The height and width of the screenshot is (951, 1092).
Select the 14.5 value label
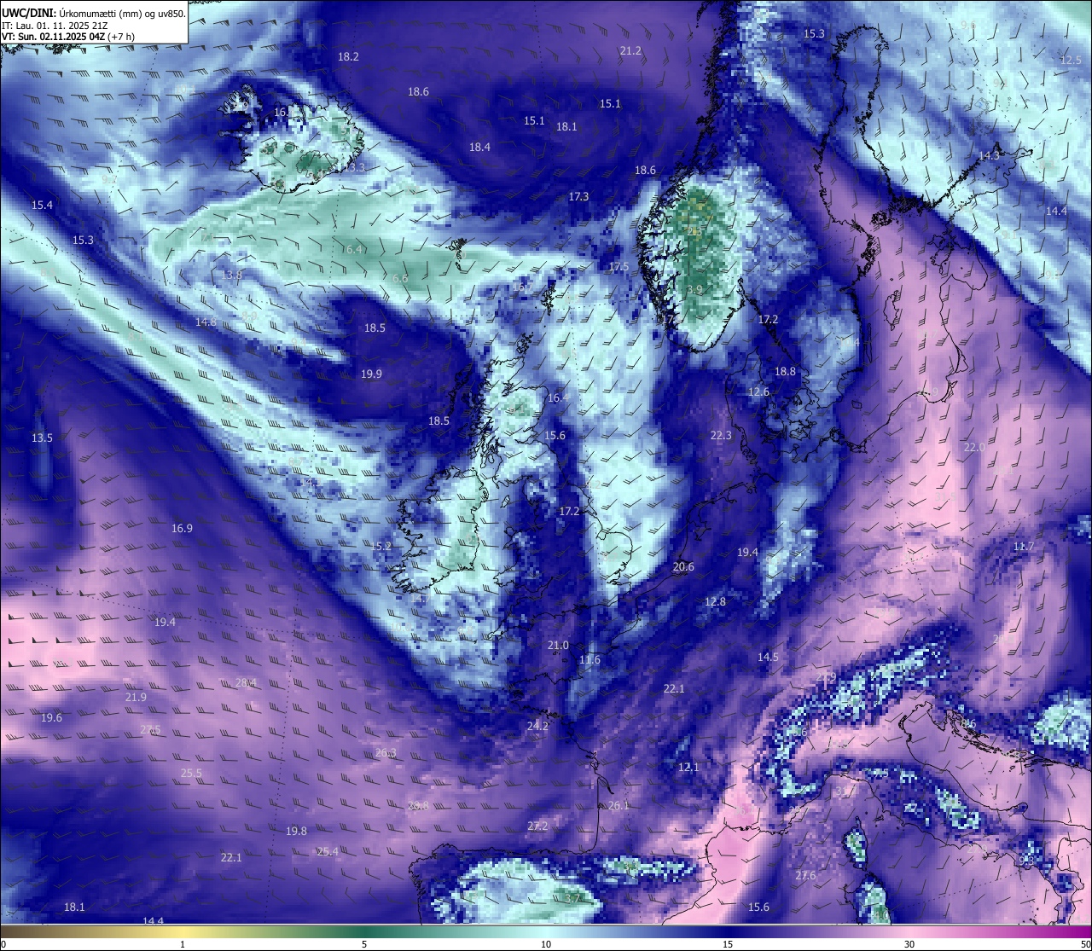[x=768, y=658]
